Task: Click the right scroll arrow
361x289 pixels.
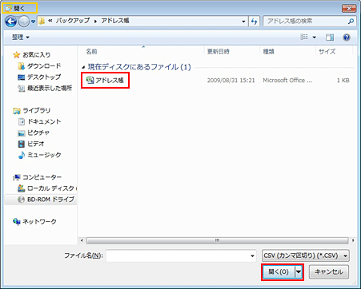Action: [353, 240]
